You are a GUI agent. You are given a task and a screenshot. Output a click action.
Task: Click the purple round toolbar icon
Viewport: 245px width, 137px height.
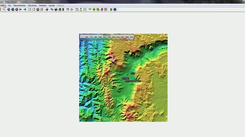(102, 10)
